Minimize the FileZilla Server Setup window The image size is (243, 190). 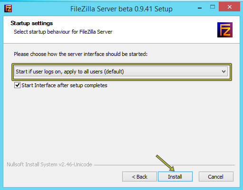coord(200,8)
